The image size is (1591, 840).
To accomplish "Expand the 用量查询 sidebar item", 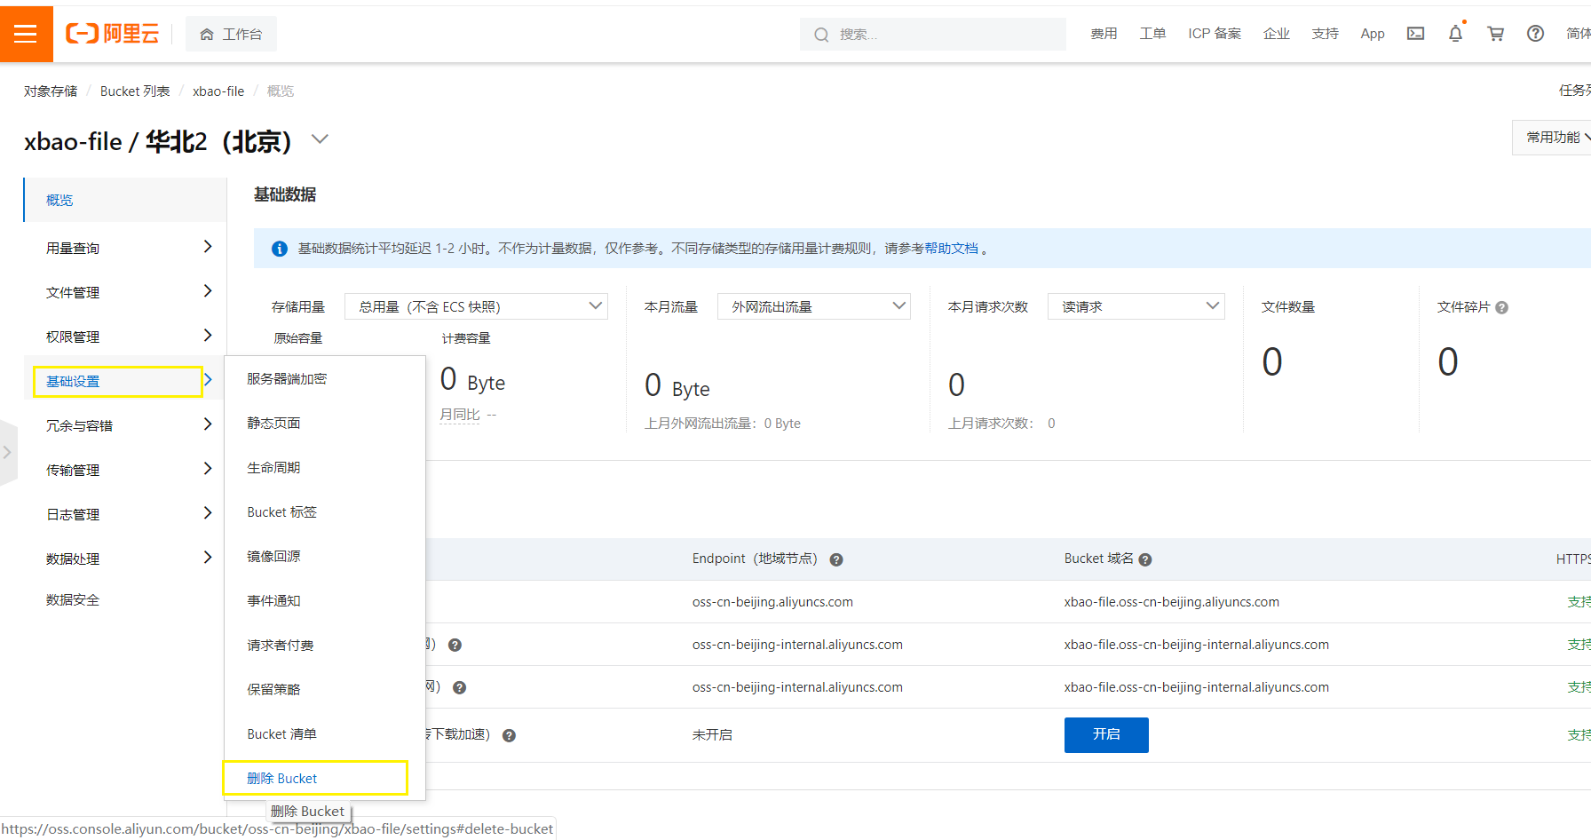I will click(125, 248).
